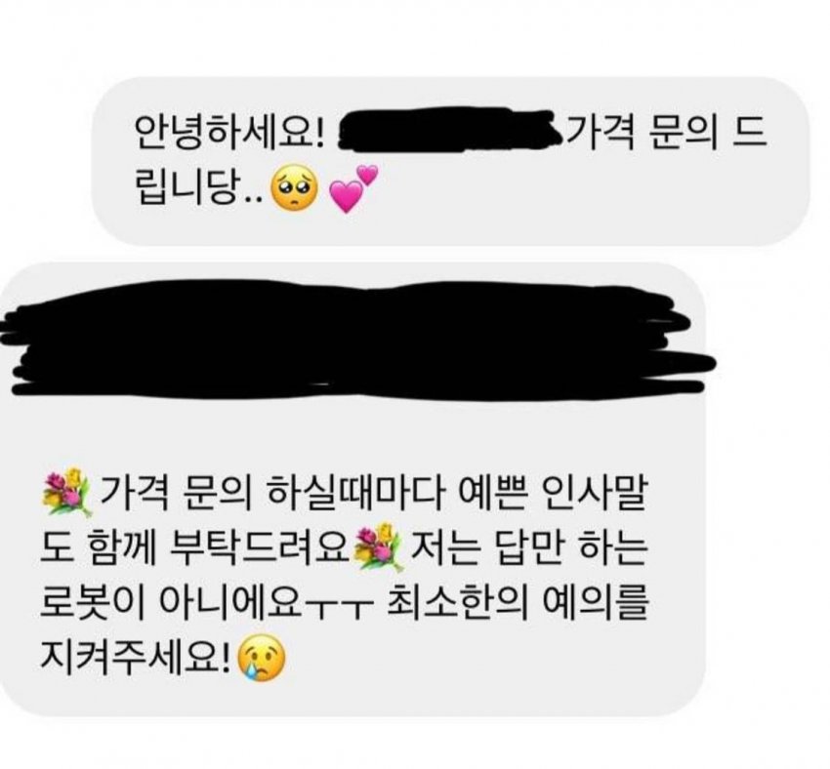The image size is (830, 769).
Task: Click the phrase 함께 부탁드려요
Action: point(218,548)
